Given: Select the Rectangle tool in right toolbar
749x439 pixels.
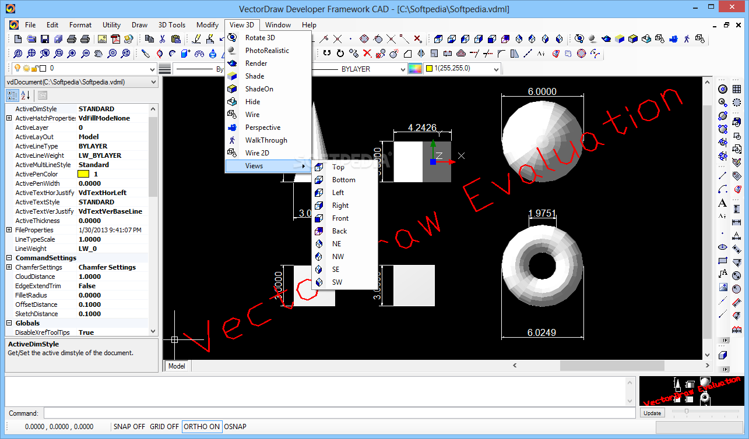Looking at the screenshot, I should 723,260.
